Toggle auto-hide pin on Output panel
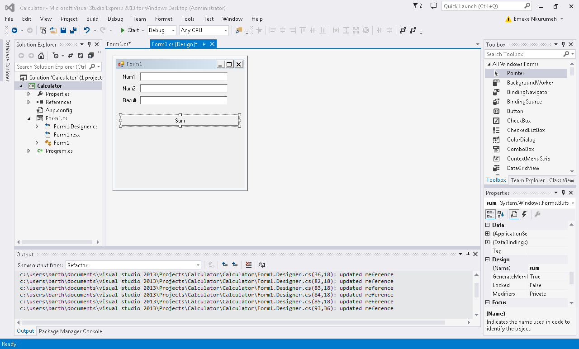Screen dimensions: 579x349 point(468,254)
